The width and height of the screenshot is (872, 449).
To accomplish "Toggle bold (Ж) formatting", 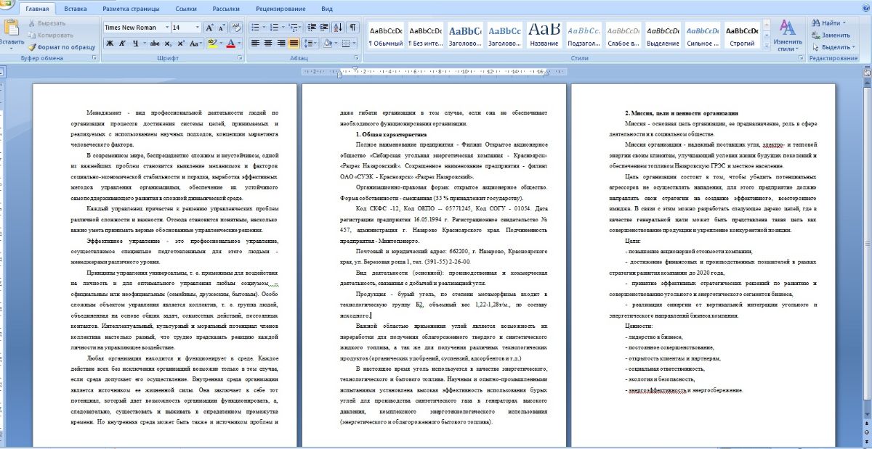I will [110, 44].
